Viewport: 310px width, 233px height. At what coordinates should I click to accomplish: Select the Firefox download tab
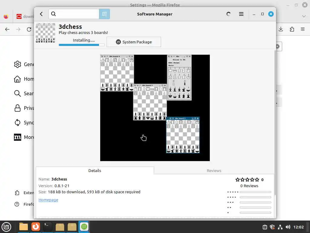(x=25, y=16)
